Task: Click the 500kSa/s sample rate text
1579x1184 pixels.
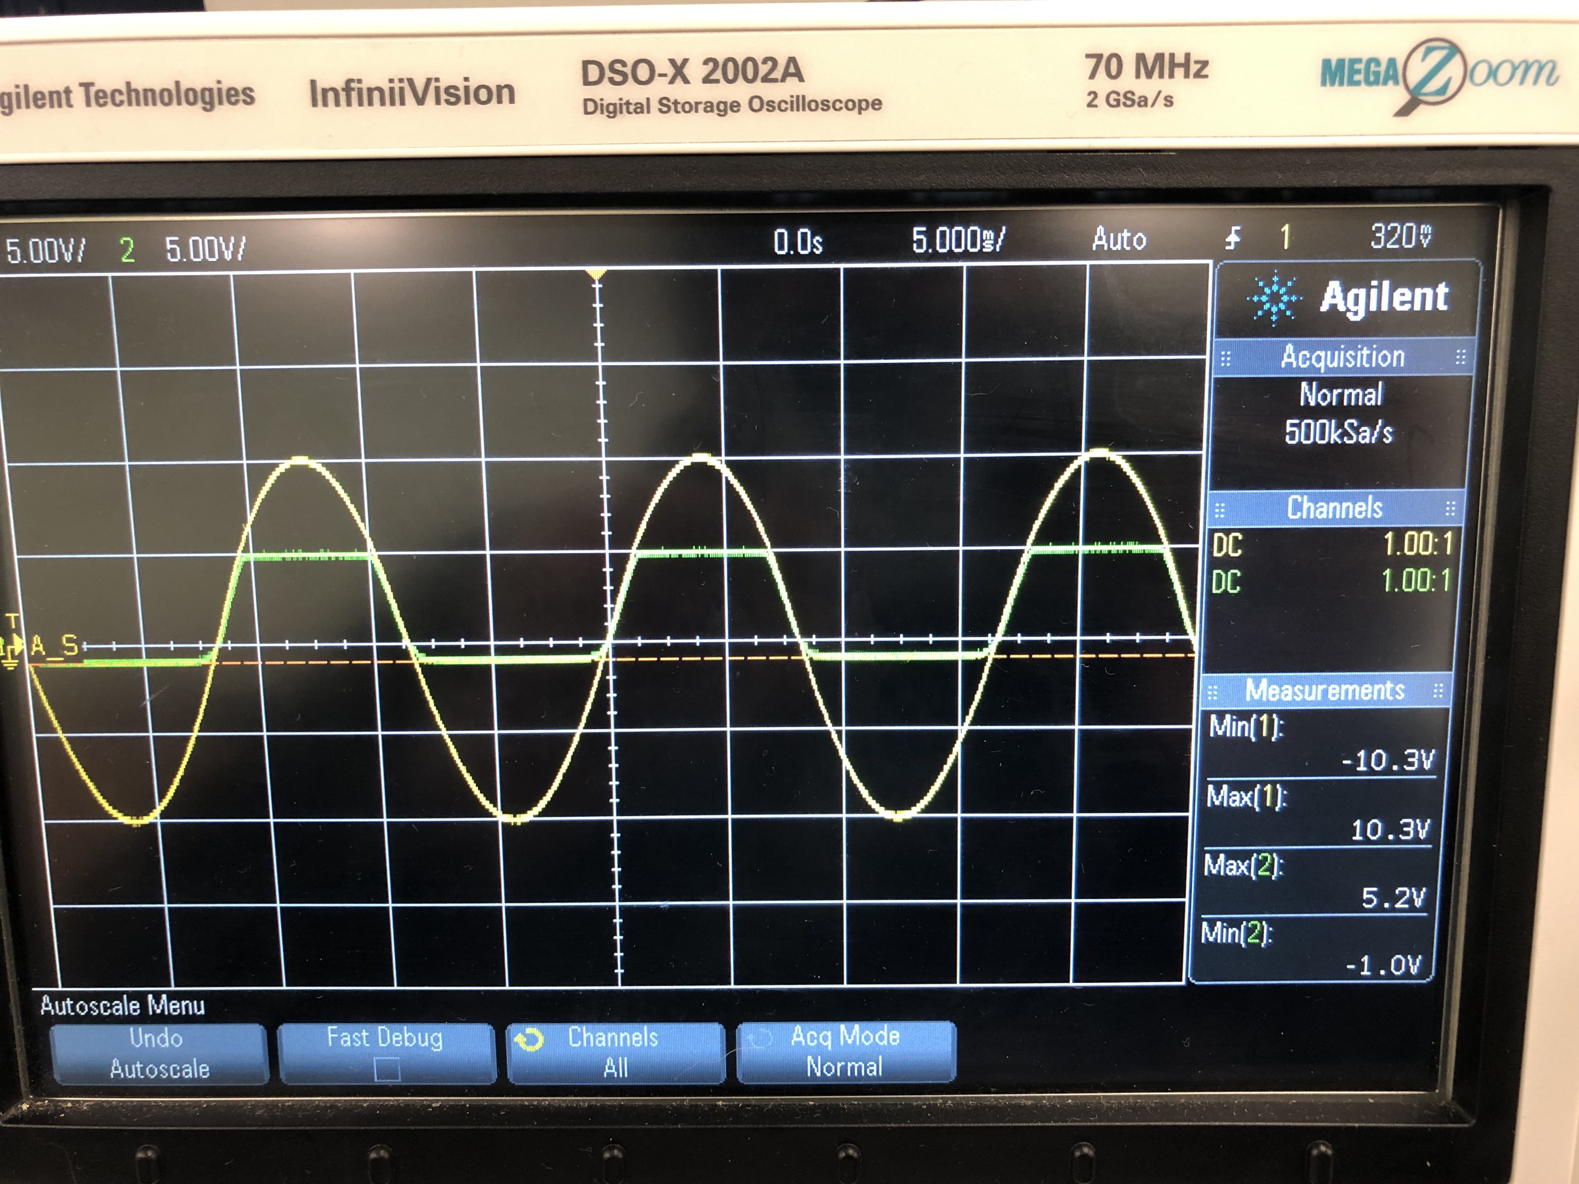Action: tap(1339, 432)
